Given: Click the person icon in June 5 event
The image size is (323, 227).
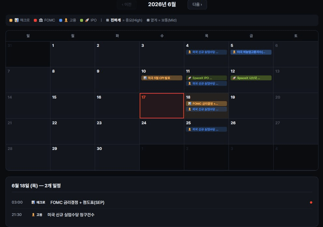Looking at the screenshot, I should (x=234, y=52).
